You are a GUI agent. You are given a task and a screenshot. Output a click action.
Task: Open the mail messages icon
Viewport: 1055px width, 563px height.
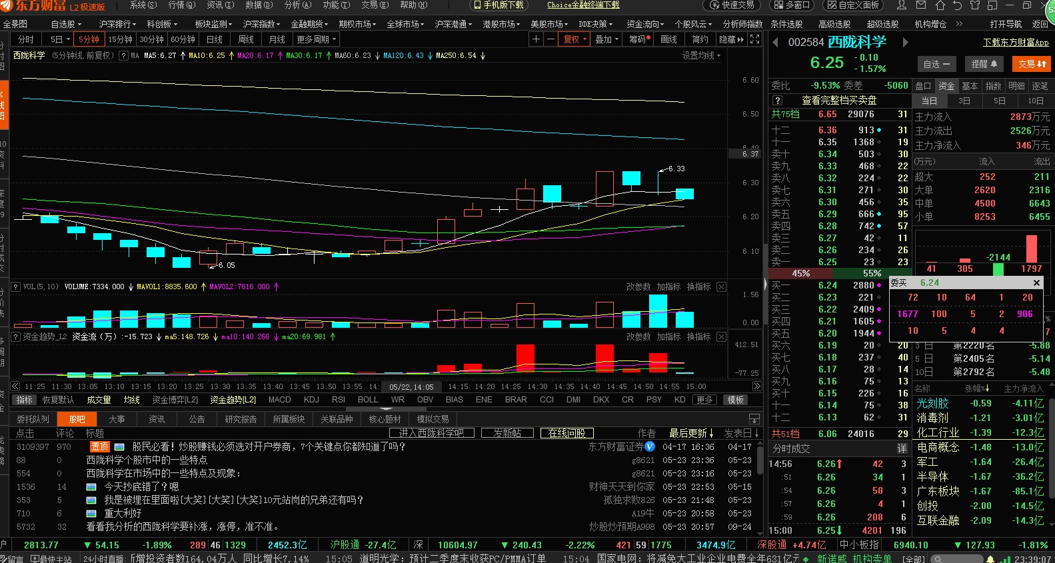[x=921, y=5]
